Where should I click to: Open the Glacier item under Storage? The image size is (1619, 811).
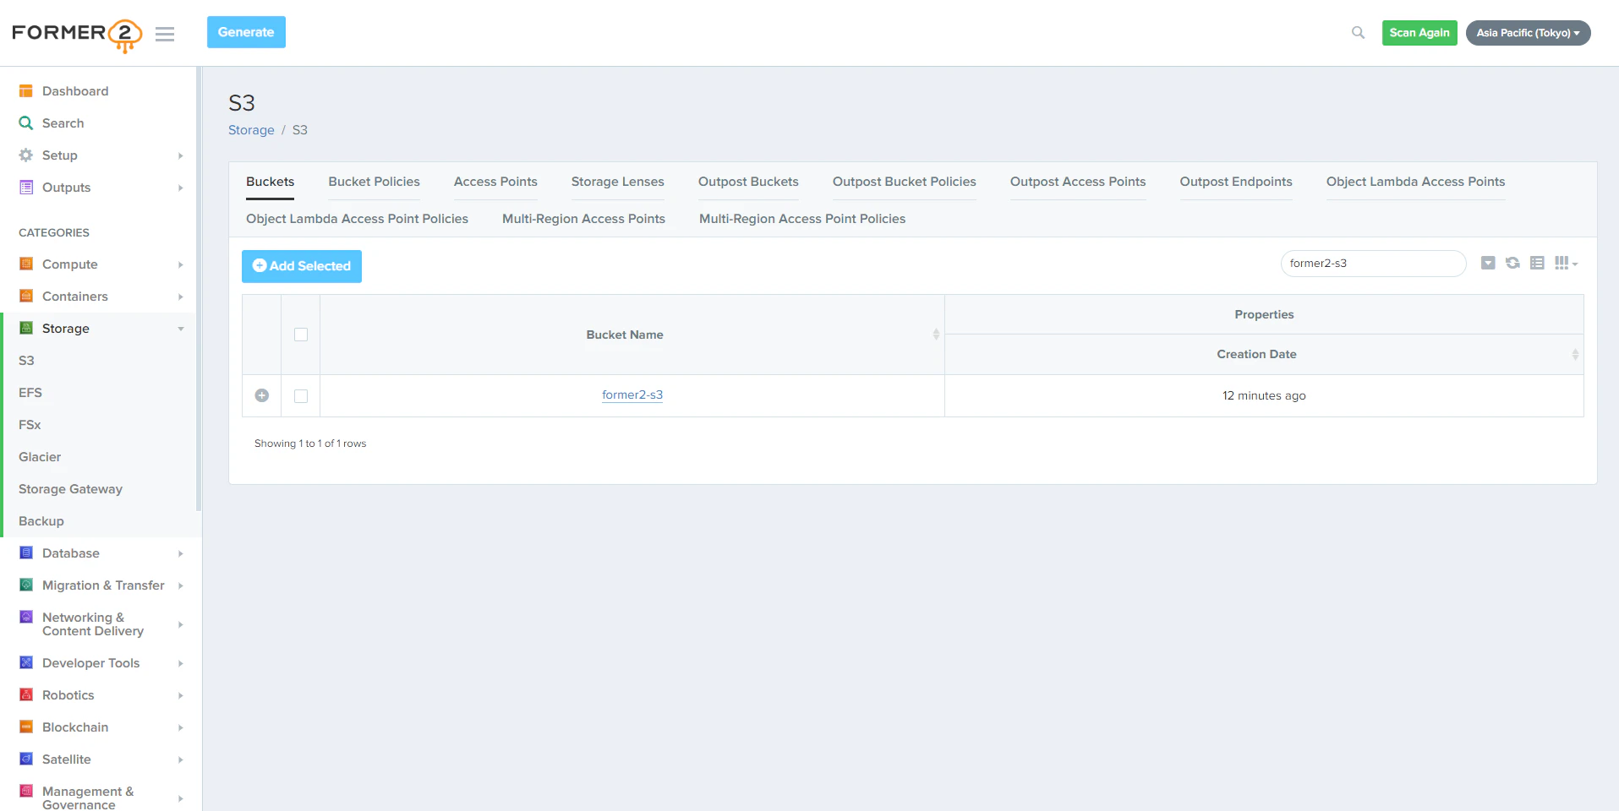point(40,457)
